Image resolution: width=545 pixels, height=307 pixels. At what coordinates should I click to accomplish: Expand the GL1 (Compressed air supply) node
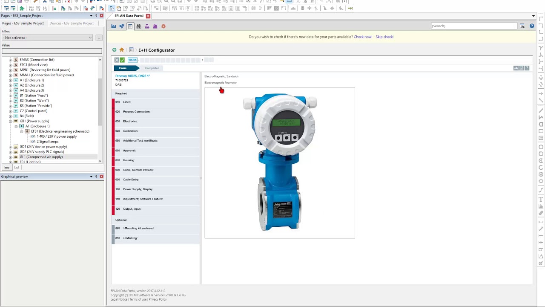tap(10, 157)
